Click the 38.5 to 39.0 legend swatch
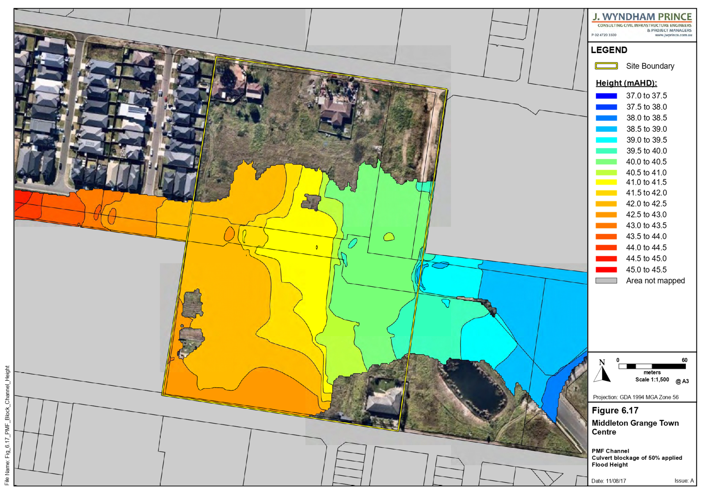The image size is (705, 498). coord(606,129)
